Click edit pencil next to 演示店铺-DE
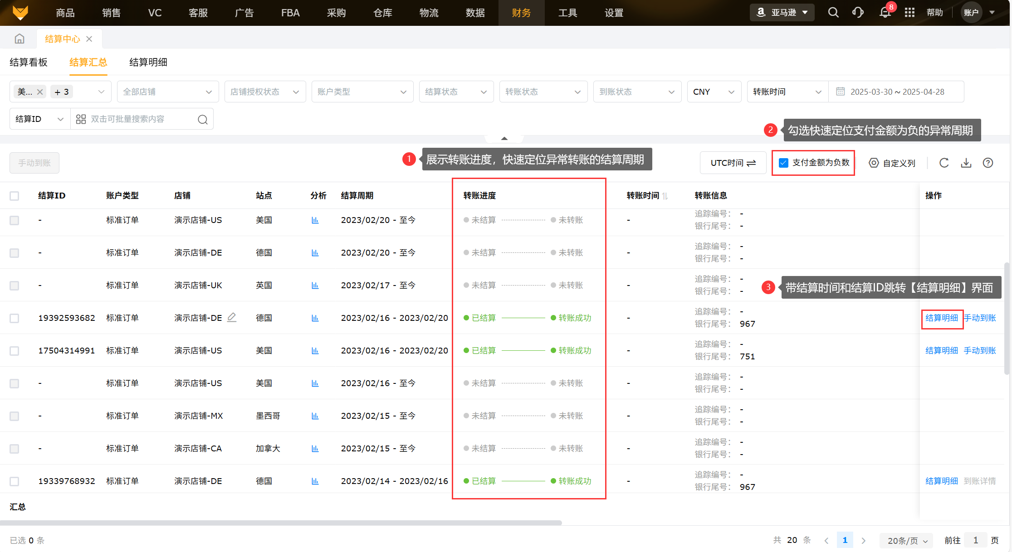 (232, 317)
